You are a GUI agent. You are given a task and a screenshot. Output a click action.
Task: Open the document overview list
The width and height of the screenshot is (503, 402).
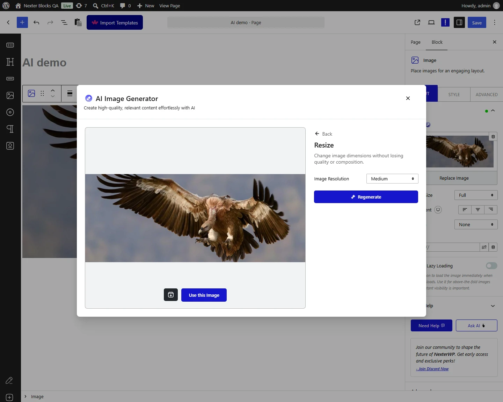tap(64, 22)
